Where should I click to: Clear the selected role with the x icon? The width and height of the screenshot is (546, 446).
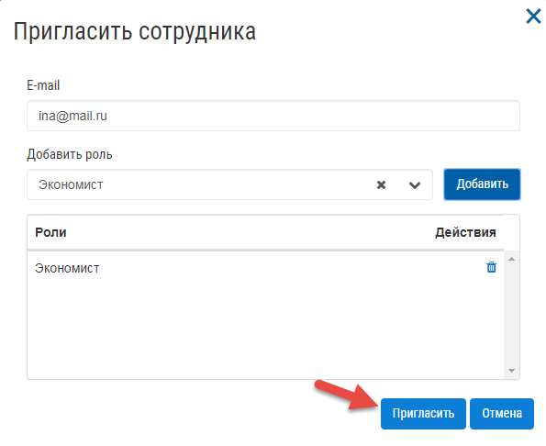click(382, 184)
